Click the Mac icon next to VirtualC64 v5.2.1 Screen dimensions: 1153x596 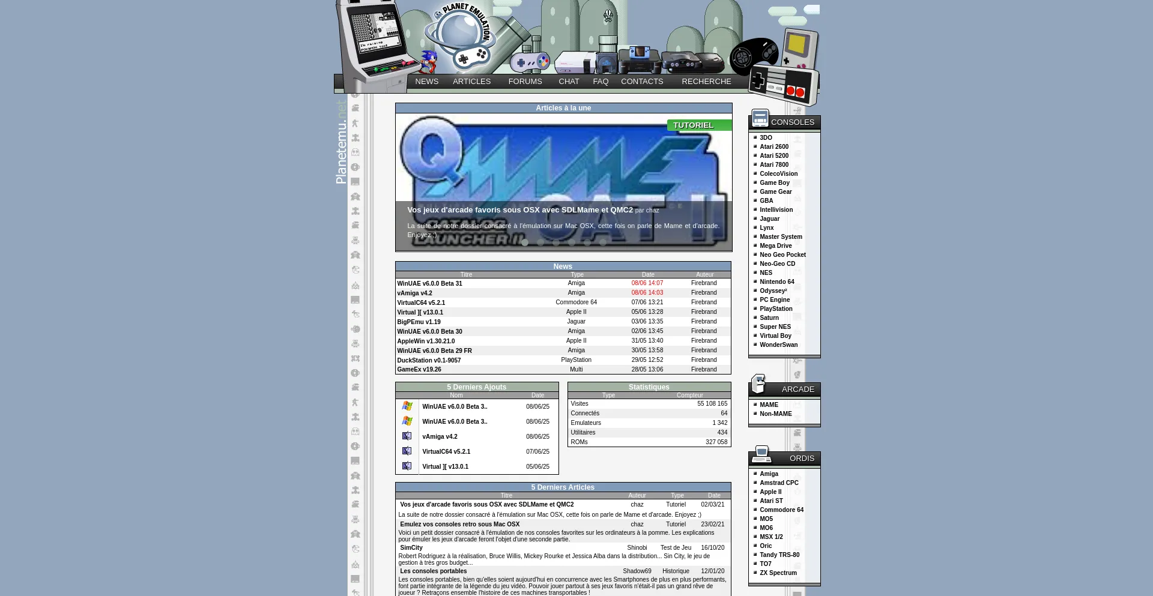[407, 451]
